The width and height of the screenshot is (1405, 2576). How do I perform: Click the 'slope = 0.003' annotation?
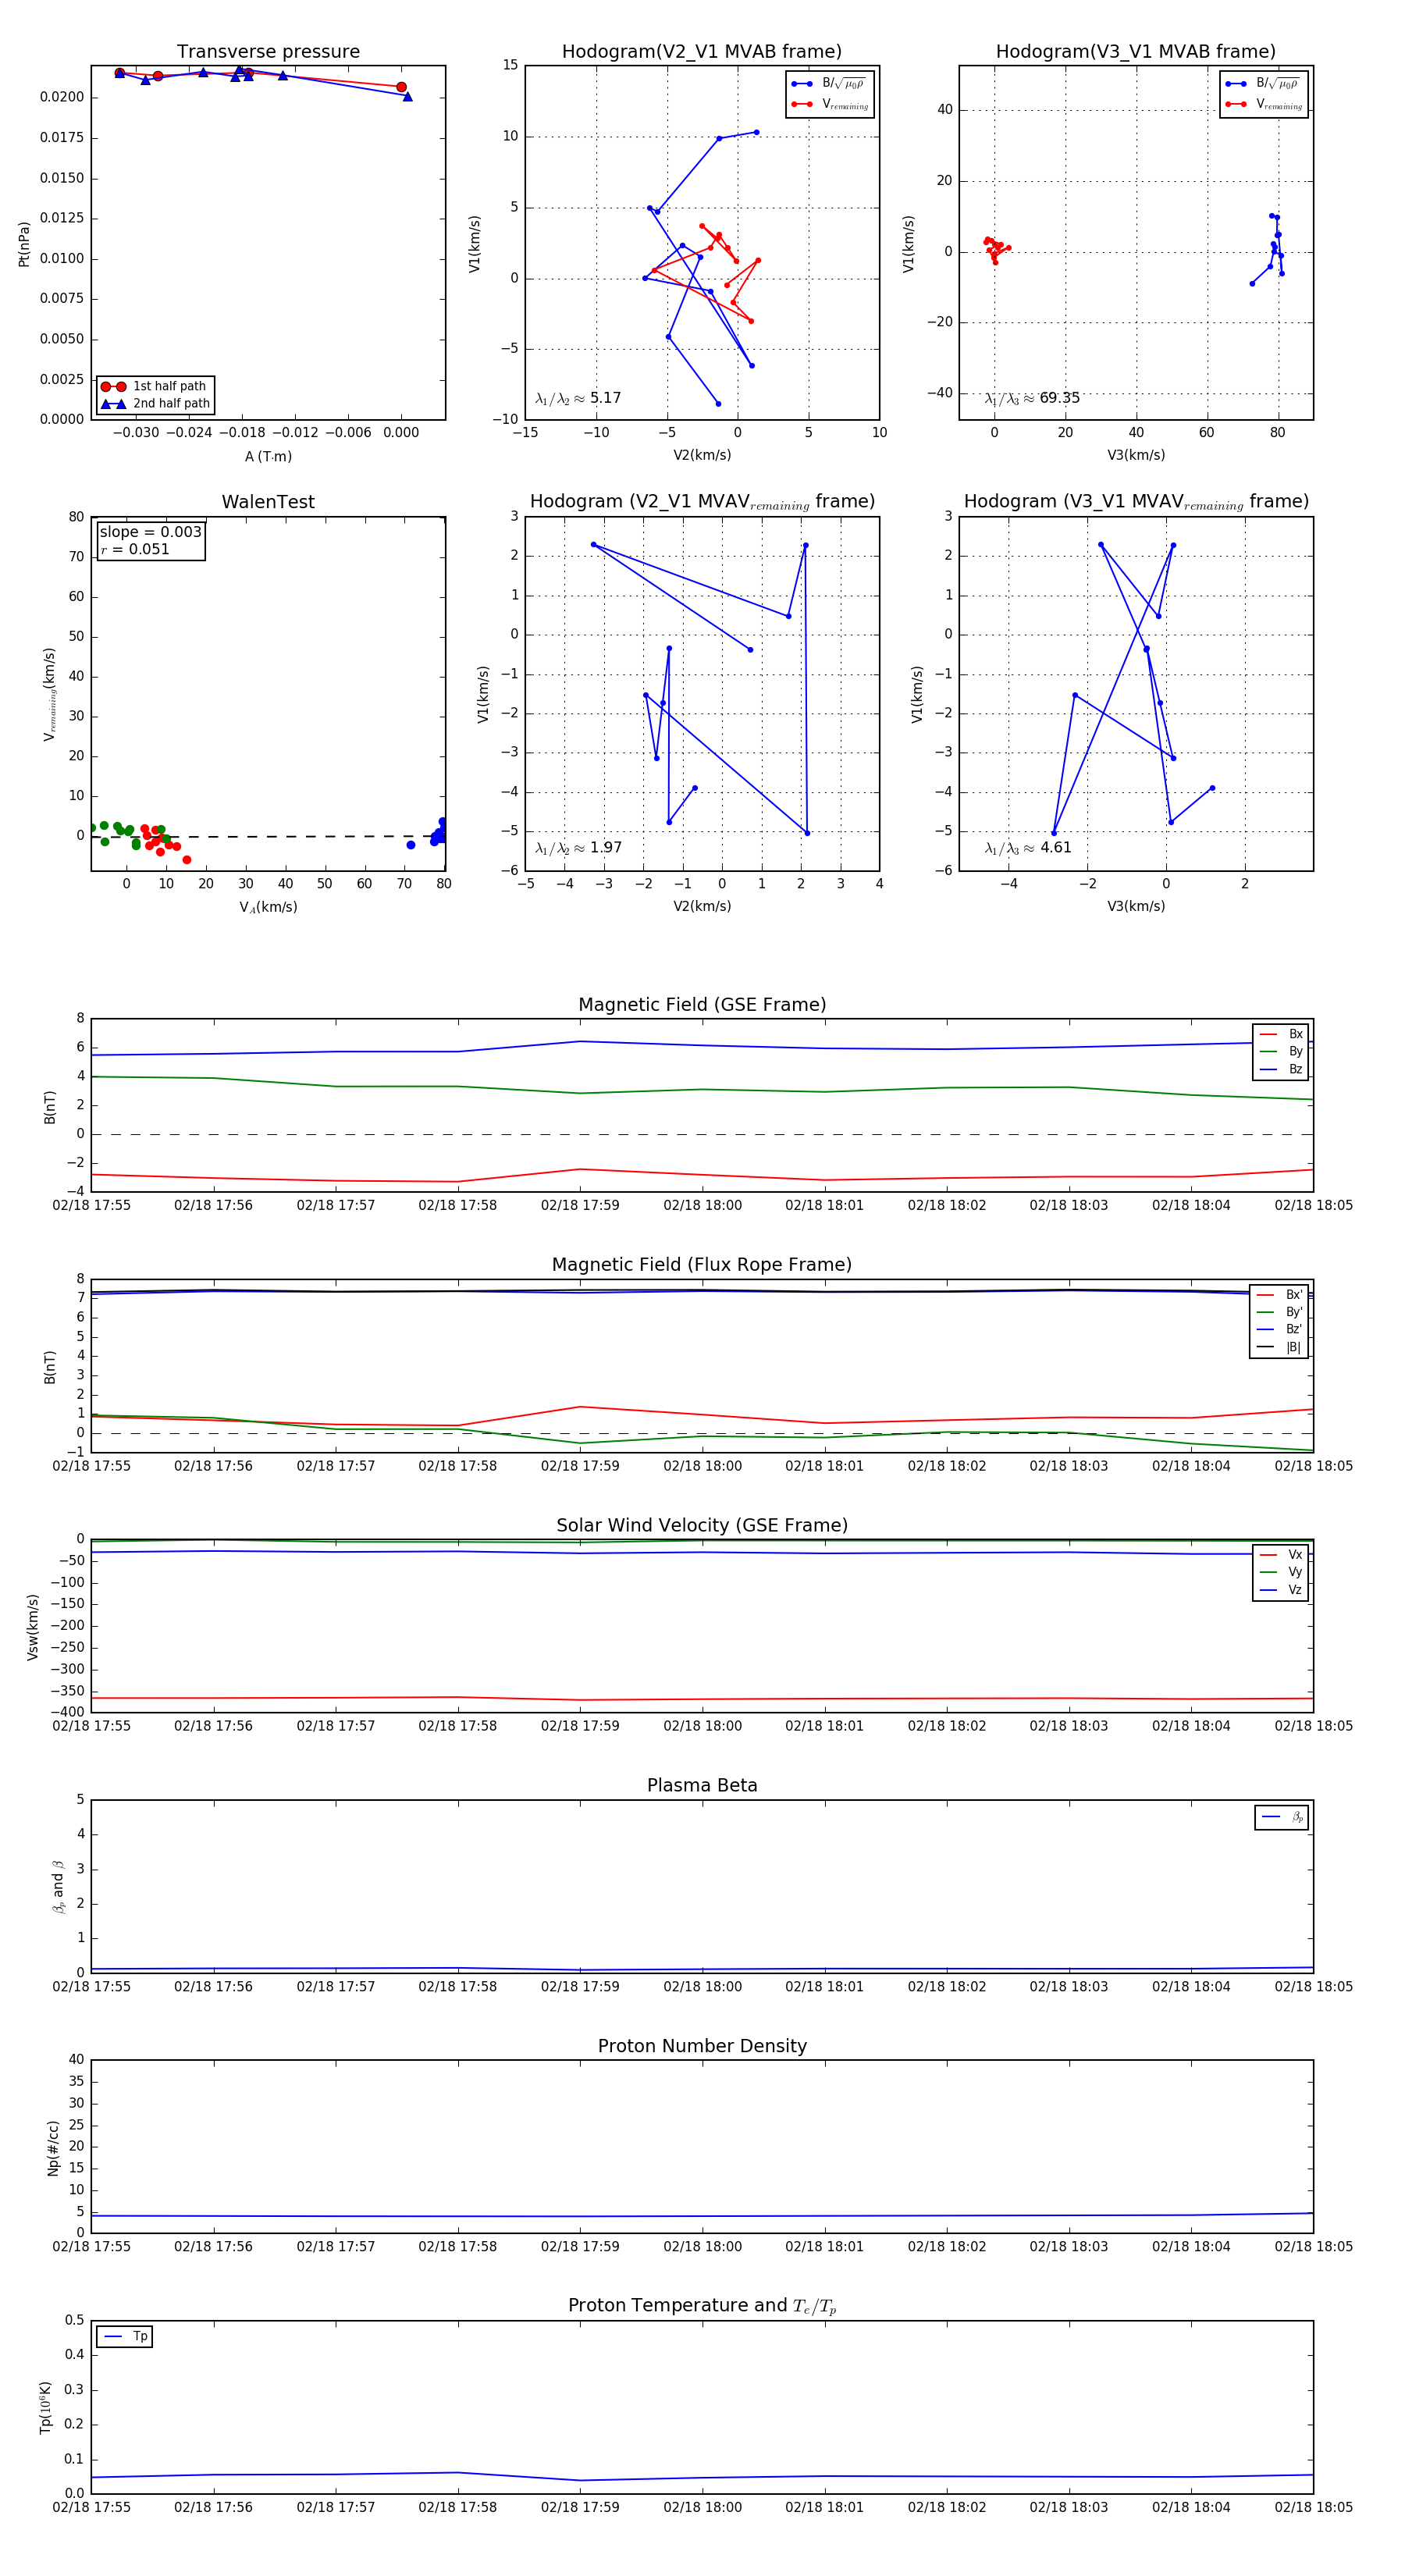point(150,532)
